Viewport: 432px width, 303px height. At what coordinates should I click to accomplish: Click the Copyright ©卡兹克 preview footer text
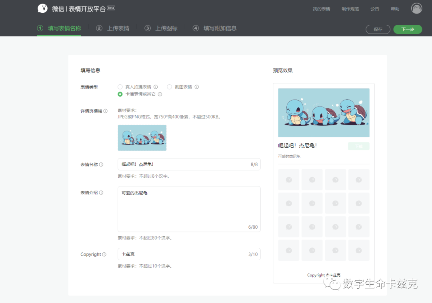tap(324, 275)
